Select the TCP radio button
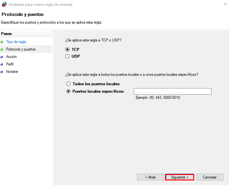229x185 pixels. [68, 50]
